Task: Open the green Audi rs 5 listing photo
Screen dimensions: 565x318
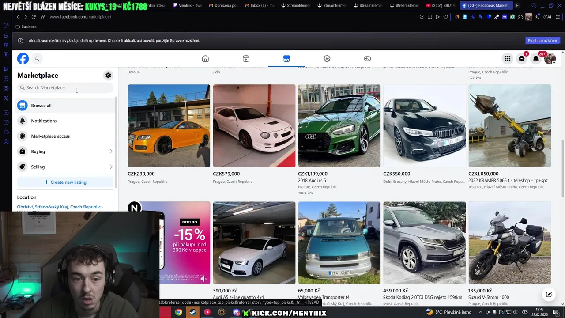Action: (x=339, y=126)
